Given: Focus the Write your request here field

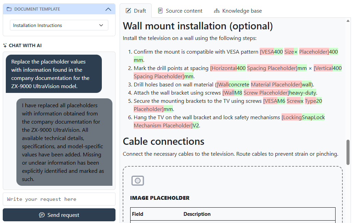Looking at the screenshot, I should click(59, 199).
